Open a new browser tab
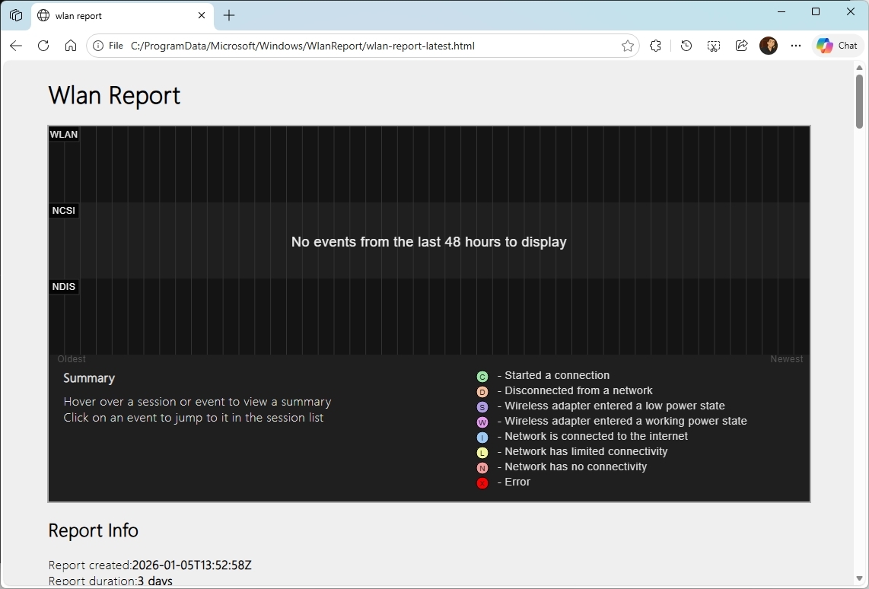 coord(229,15)
